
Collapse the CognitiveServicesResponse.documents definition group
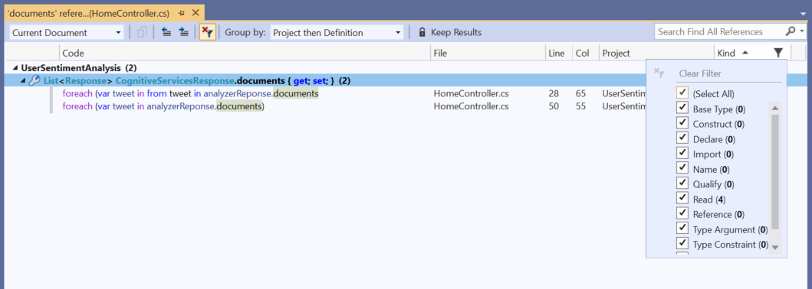23,80
